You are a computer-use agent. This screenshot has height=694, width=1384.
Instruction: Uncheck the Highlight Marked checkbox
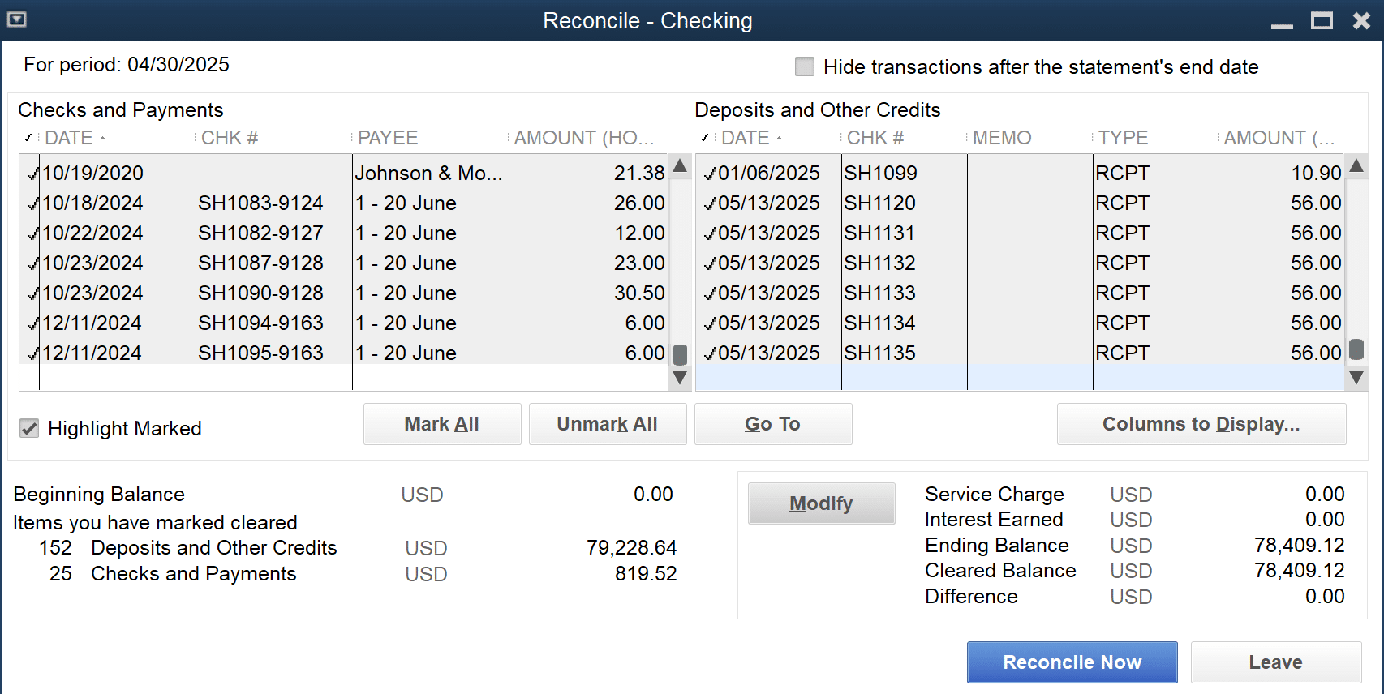click(x=29, y=428)
